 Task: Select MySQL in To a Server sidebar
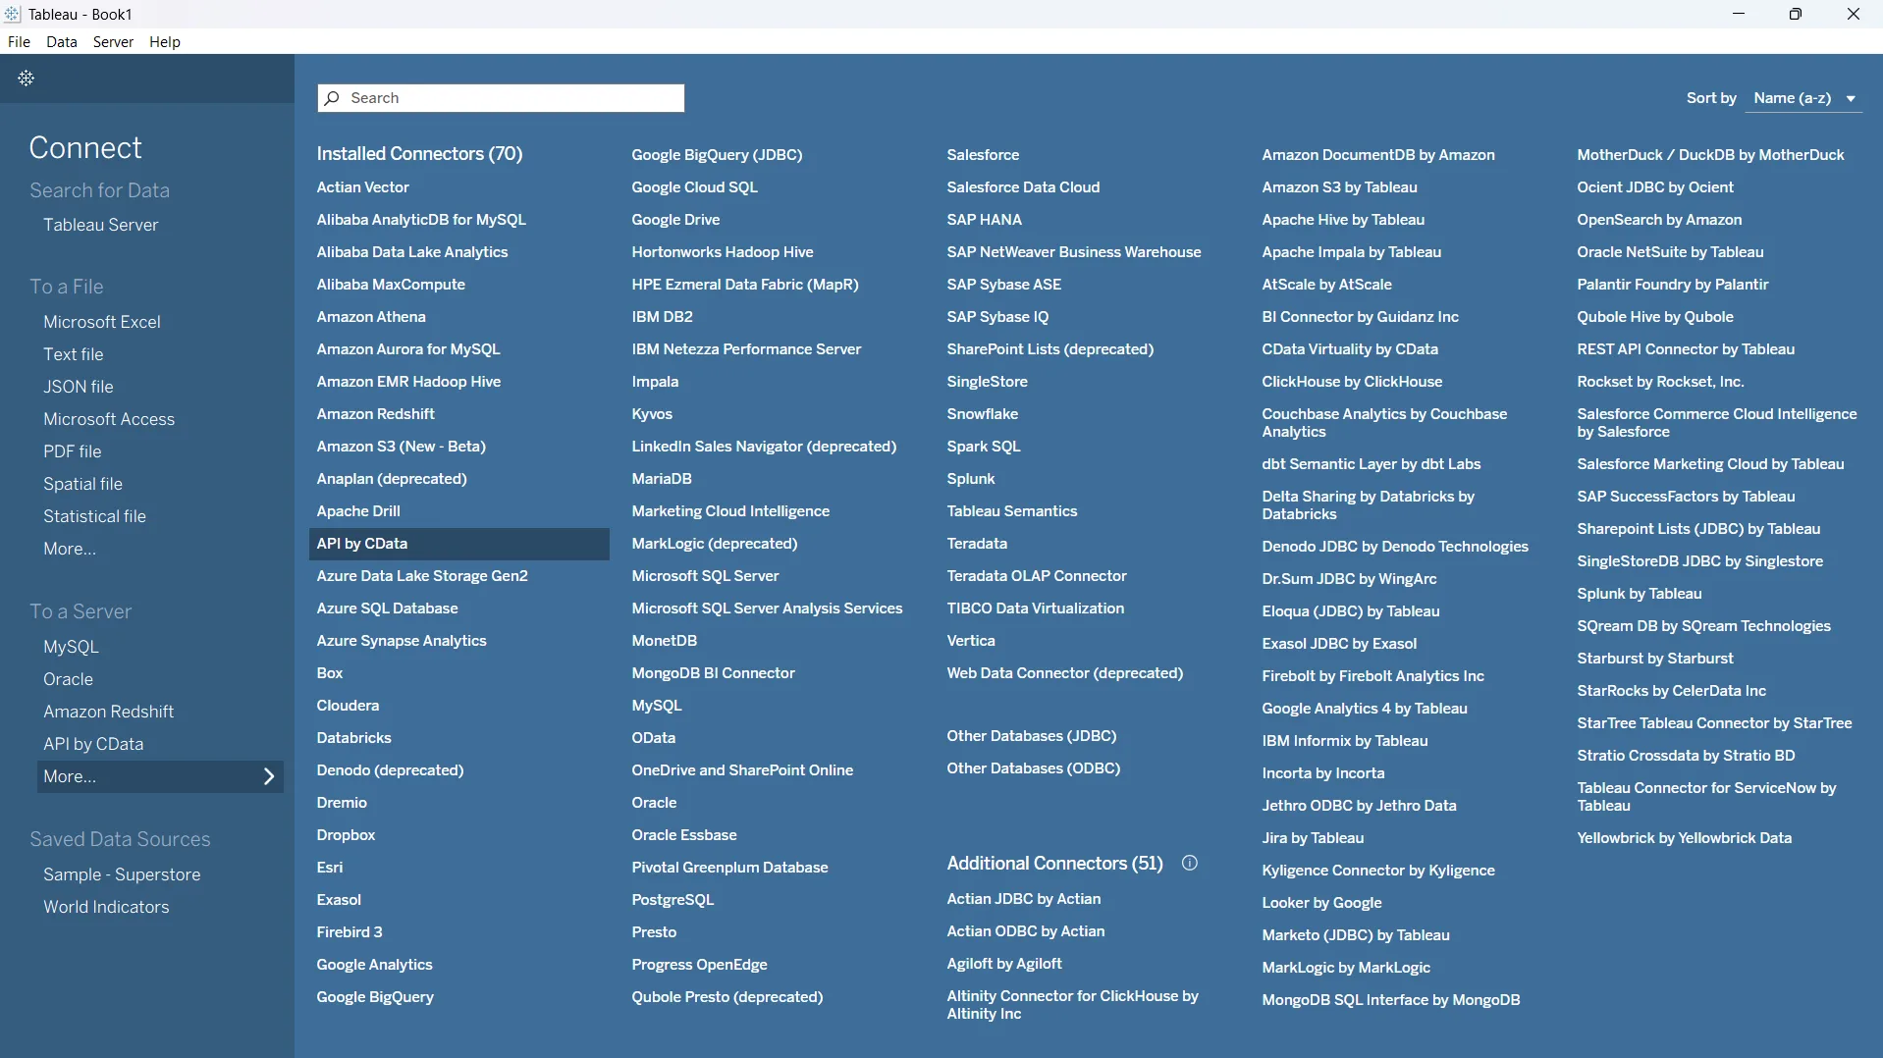[x=71, y=647]
